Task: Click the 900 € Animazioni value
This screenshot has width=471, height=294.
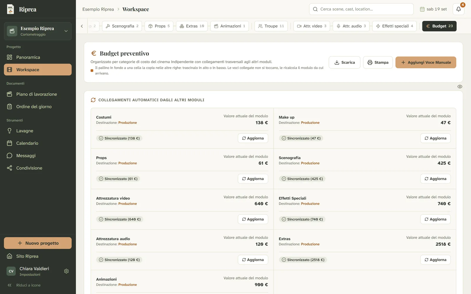Action: tap(261, 285)
